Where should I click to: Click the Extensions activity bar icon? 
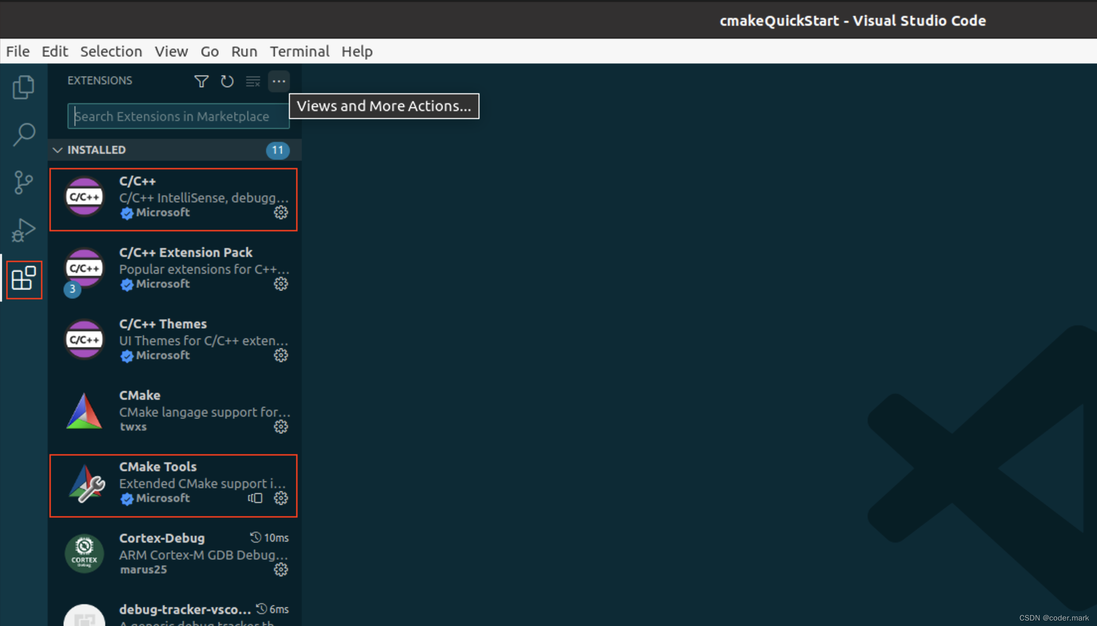(x=24, y=279)
